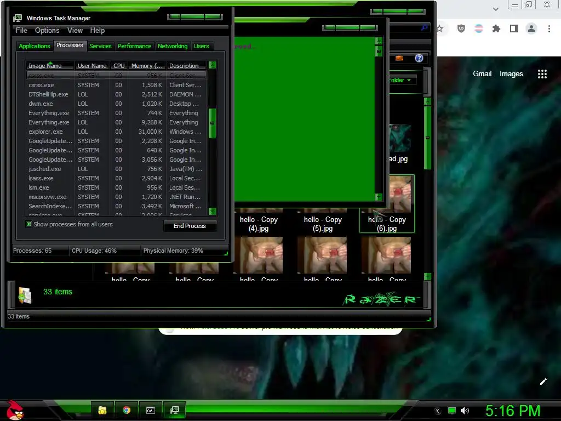The height and width of the screenshot is (421, 561).
Task: Open the Gmail link
Action: (482, 74)
